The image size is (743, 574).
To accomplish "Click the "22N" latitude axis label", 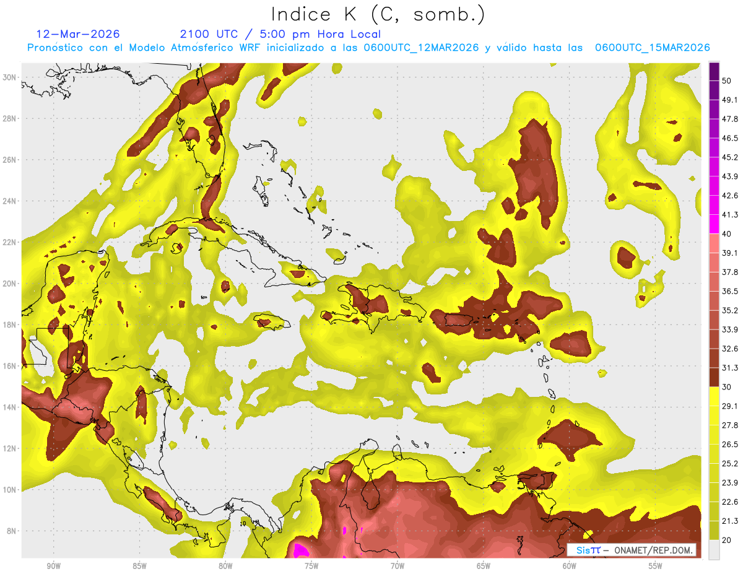I will 10,242.
